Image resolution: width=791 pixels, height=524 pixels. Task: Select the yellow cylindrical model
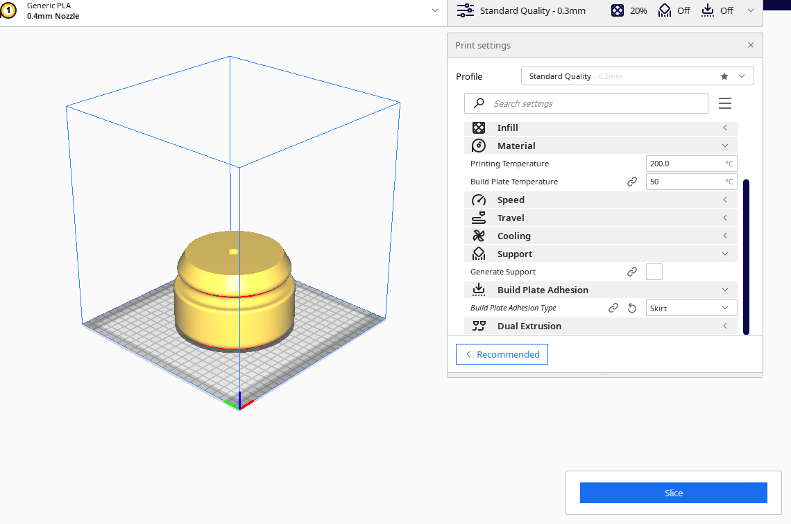(234, 291)
